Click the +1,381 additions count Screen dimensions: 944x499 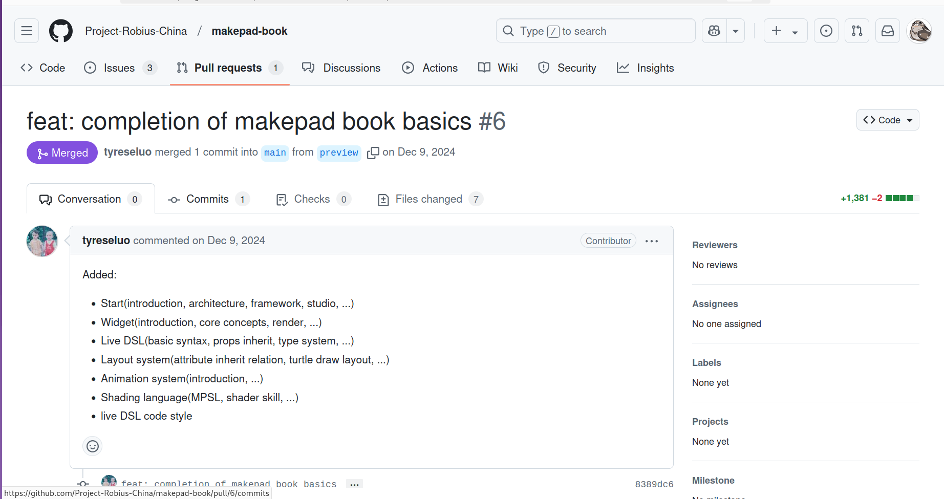(x=855, y=198)
